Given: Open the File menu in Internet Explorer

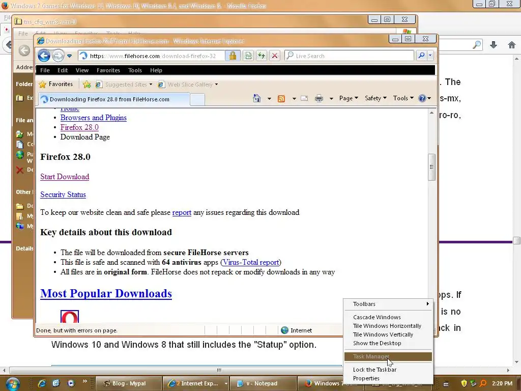Looking at the screenshot, I should (45, 70).
